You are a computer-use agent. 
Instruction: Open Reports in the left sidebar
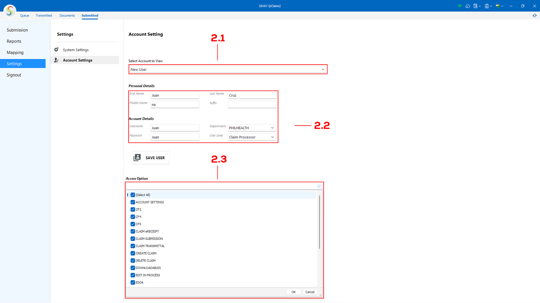14,41
